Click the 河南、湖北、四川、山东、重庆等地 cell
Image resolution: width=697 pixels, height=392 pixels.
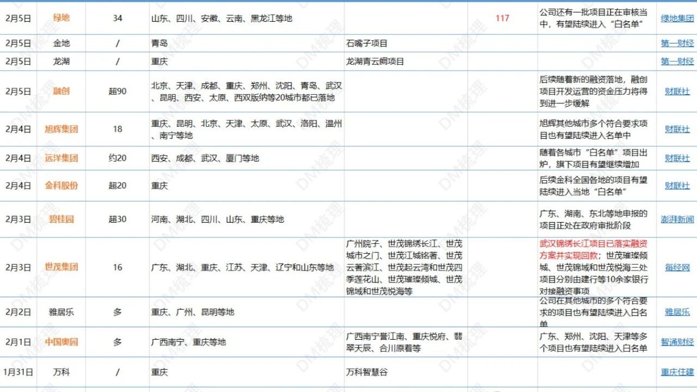click(247, 219)
